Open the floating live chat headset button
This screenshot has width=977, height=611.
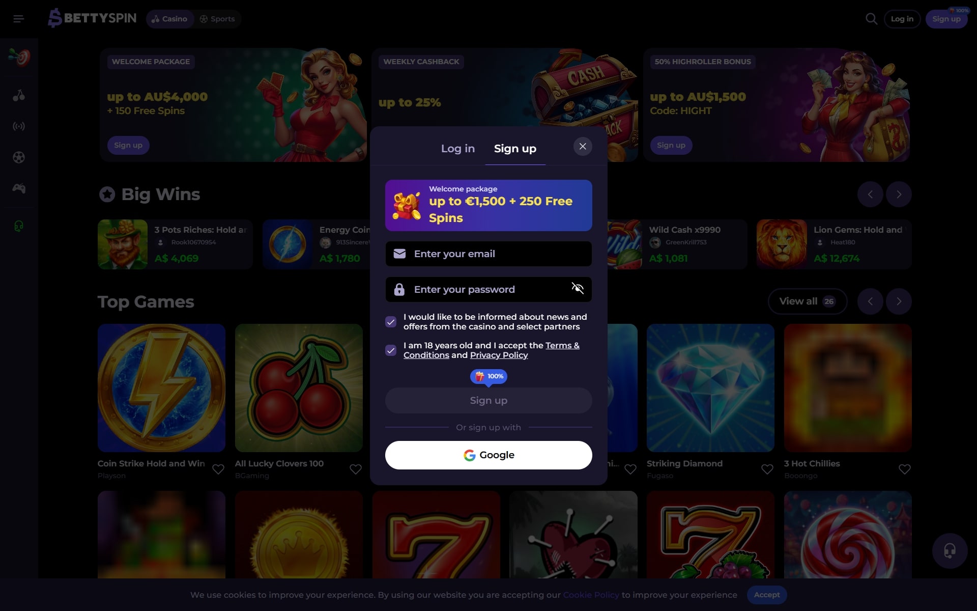pyautogui.click(x=950, y=551)
